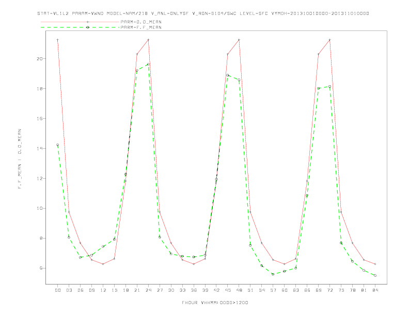
Task: Click y-axis tick label 18
Action: click(40, 89)
